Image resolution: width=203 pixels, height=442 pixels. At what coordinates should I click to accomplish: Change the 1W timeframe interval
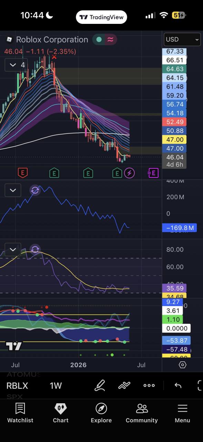(56, 386)
